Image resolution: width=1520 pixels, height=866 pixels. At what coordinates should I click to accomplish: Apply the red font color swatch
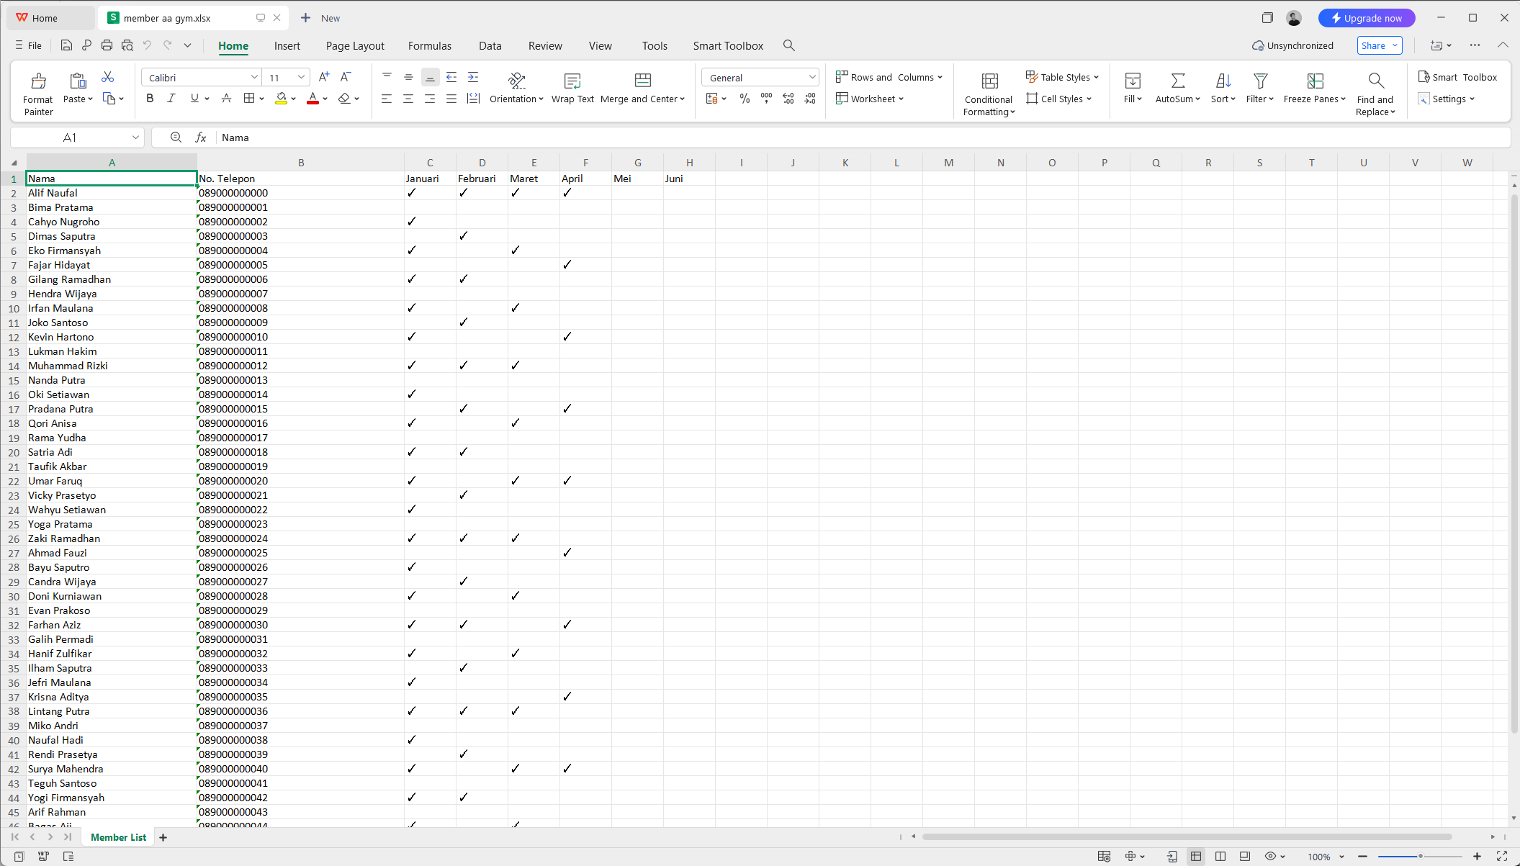click(x=312, y=99)
